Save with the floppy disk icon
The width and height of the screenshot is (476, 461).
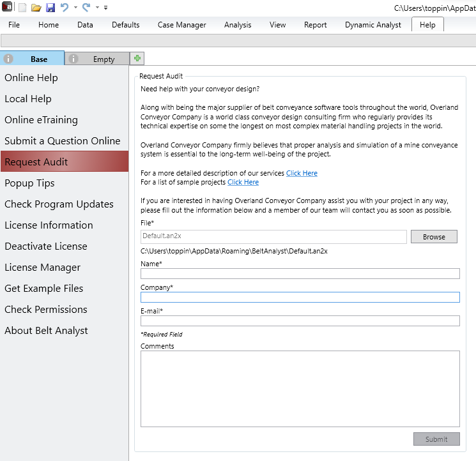(x=50, y=7)
